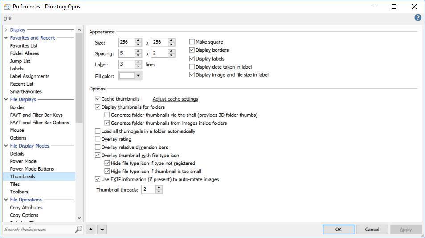The image size is (425, 238).
Task: Click category list scroll up arrow
Action: tap(79, 29)
